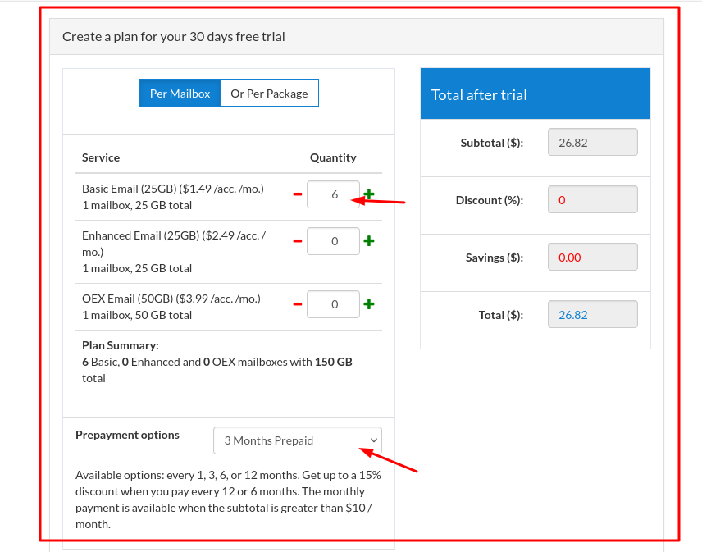Select the Per Mailbox pricing toggle
This screenshot has height=552, width=702.
180,94
